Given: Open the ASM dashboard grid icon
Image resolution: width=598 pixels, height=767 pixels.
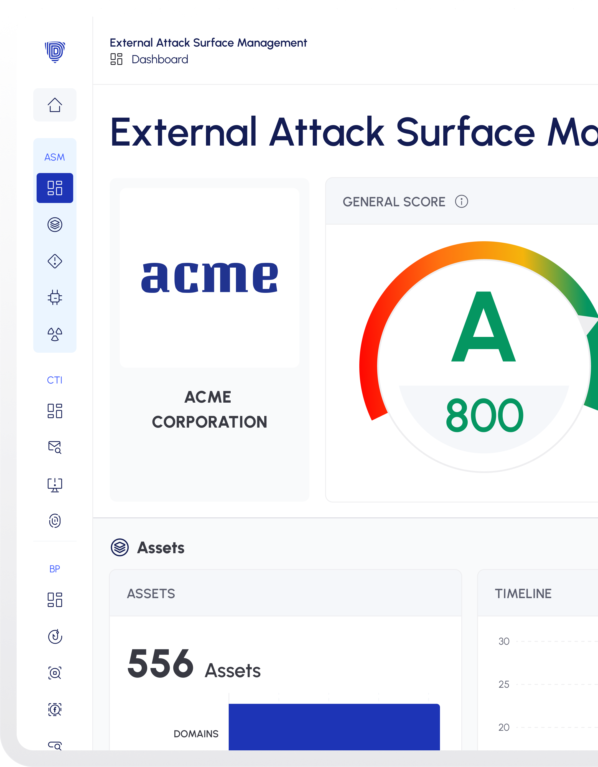Looking at the screenshot, I should pos(55,188).
